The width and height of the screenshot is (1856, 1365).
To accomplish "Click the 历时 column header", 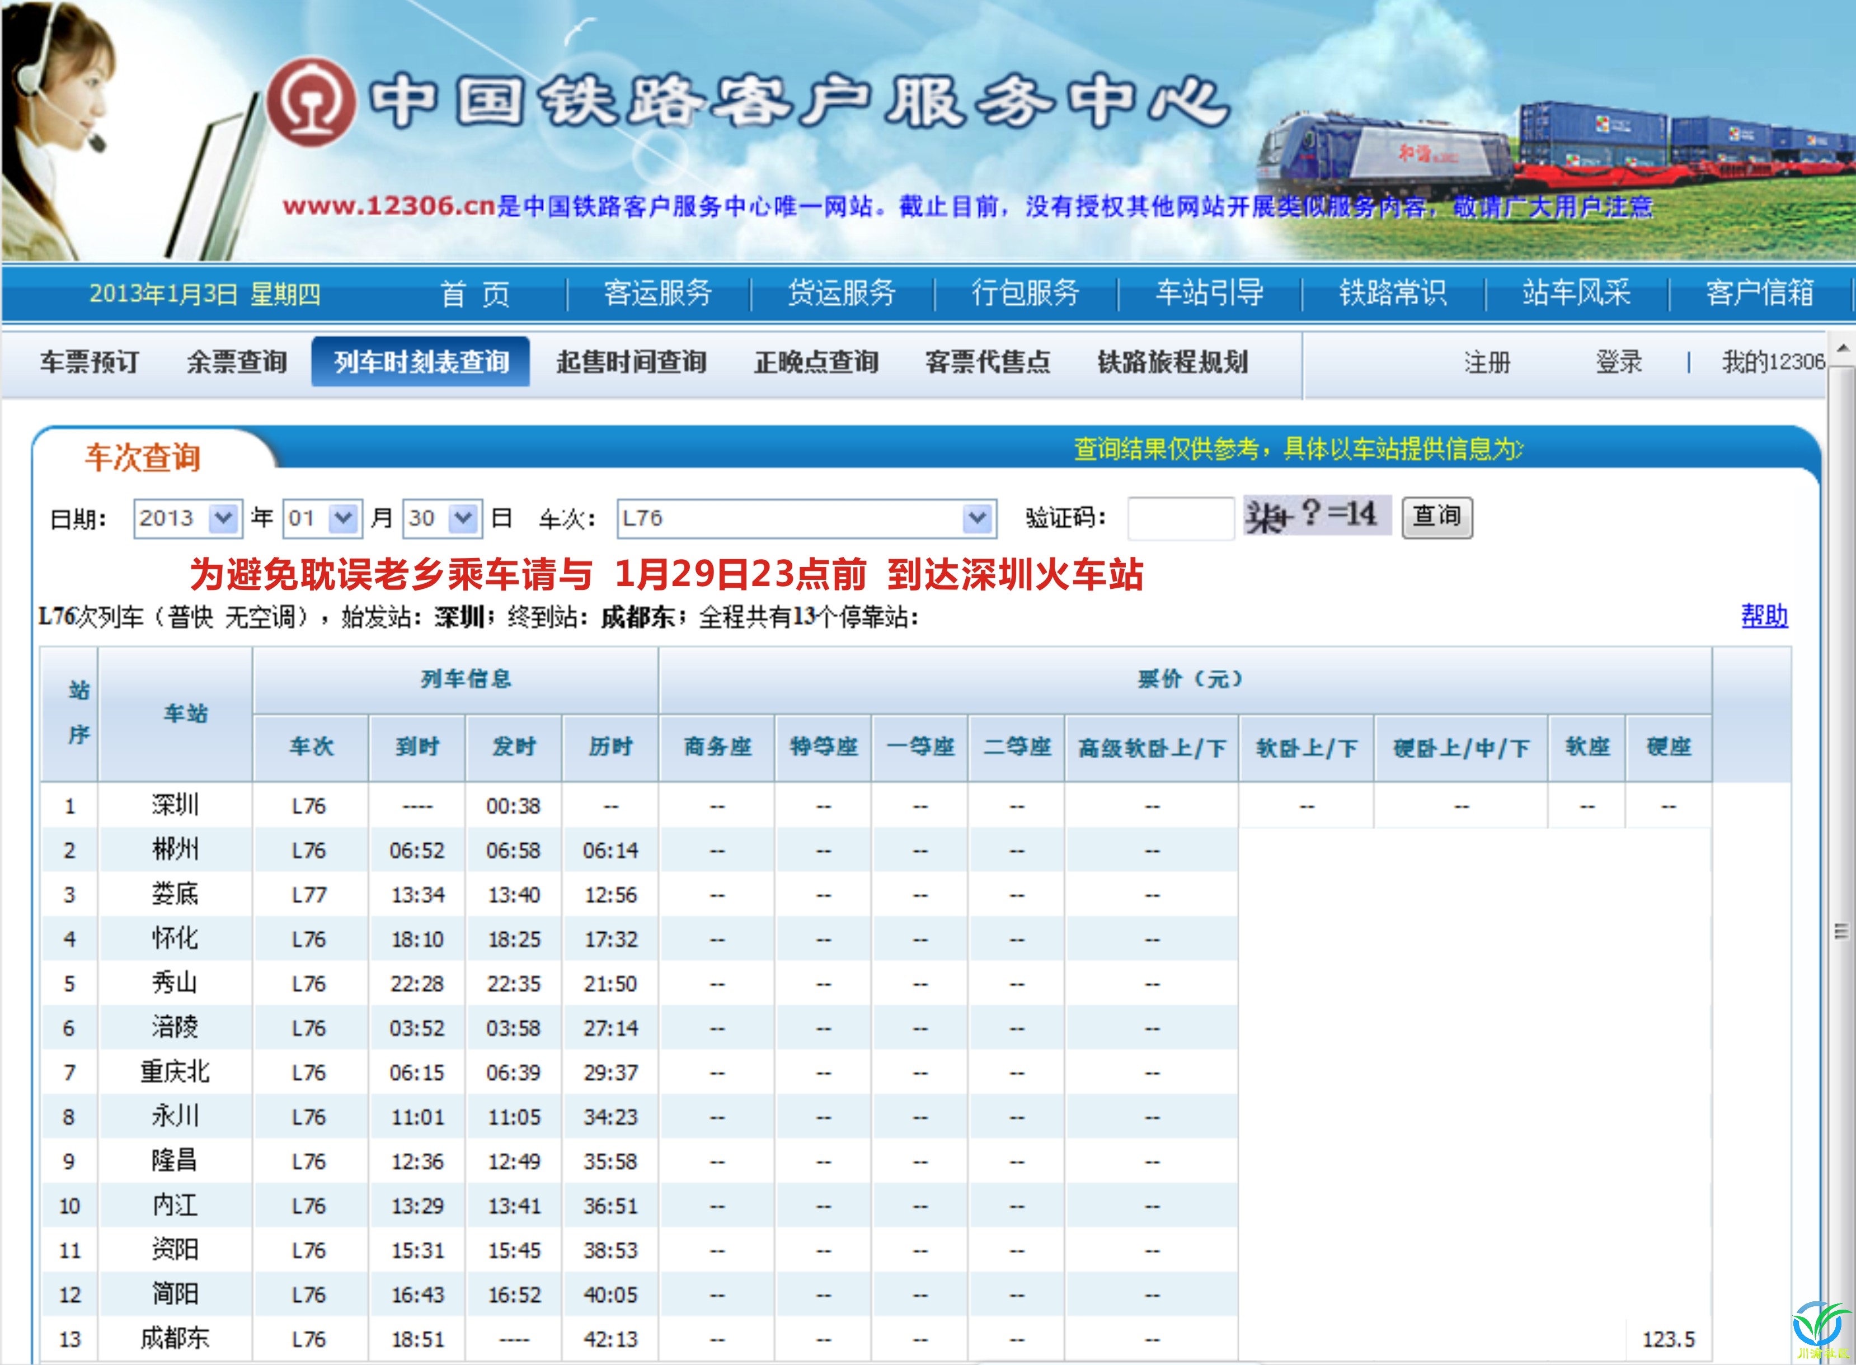I will click(x=611, y=747).
